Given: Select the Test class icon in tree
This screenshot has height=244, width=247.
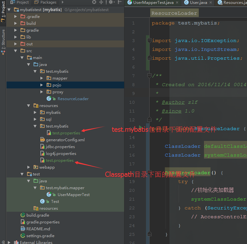Looking at the screenshot, I should pos(42,201).
